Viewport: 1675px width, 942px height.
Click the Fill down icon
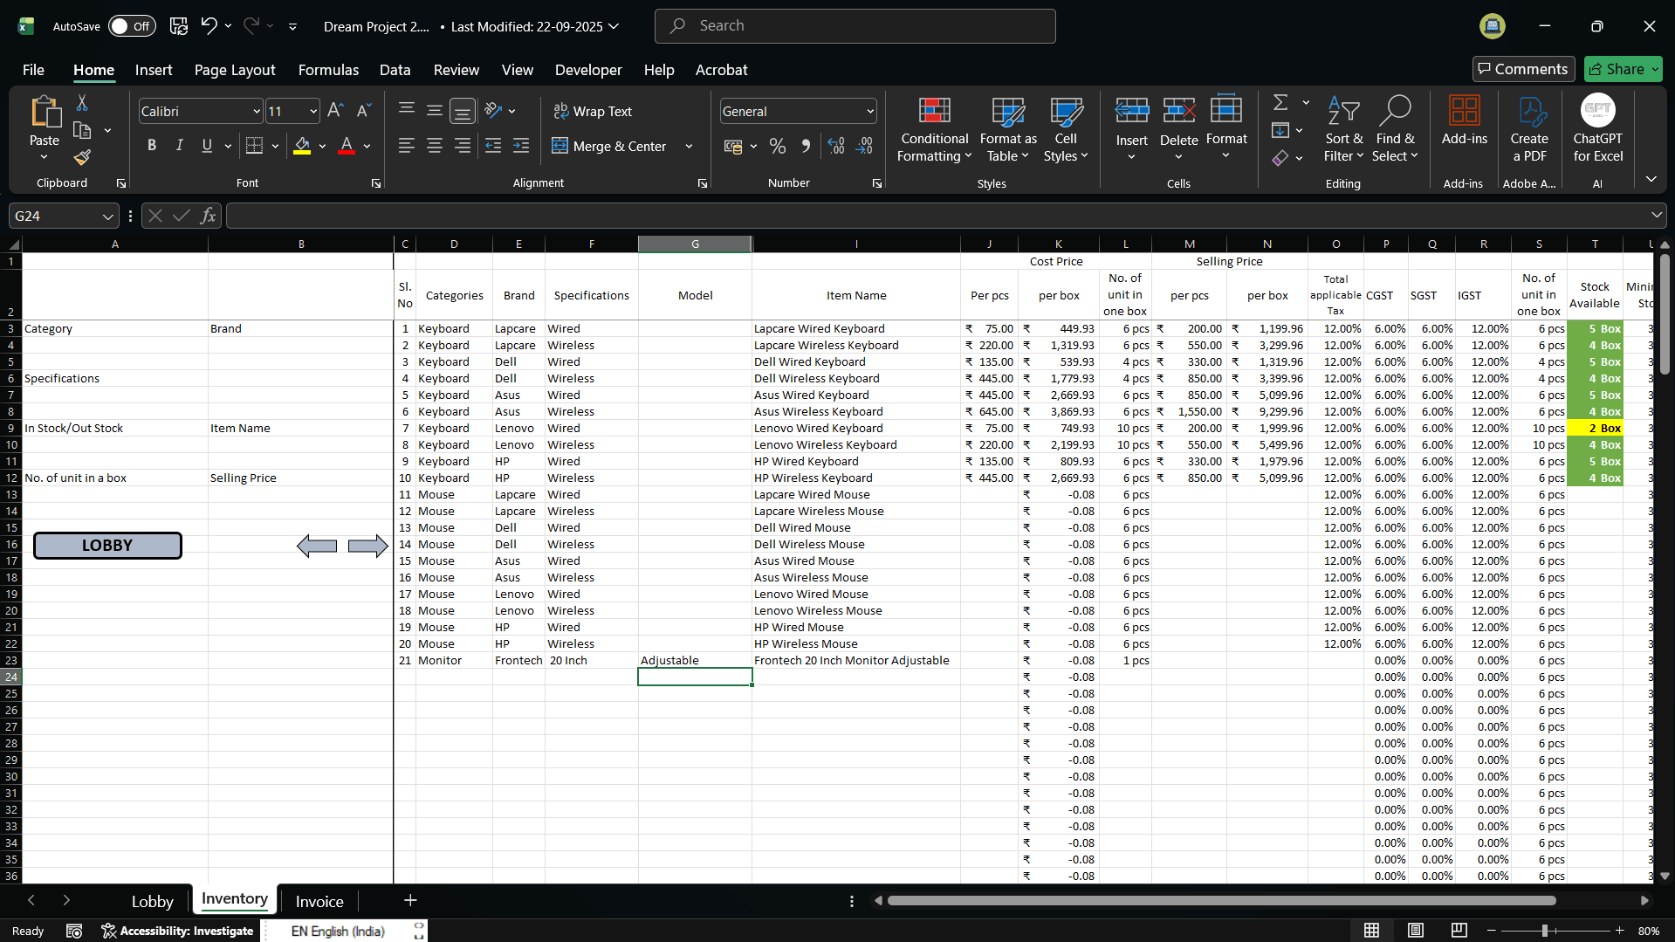click(1280, 130)
